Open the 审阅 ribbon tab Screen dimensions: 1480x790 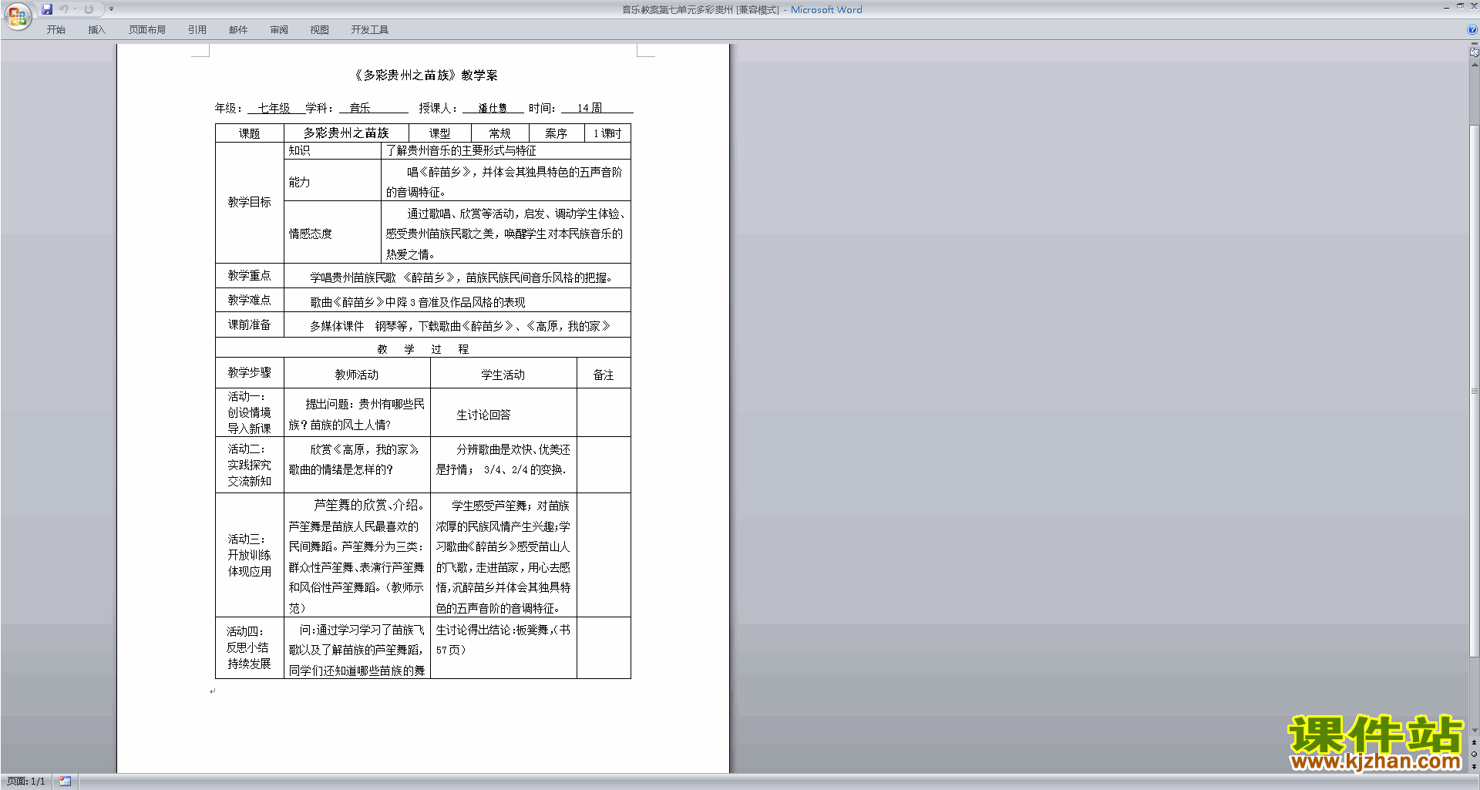point(279,30)
